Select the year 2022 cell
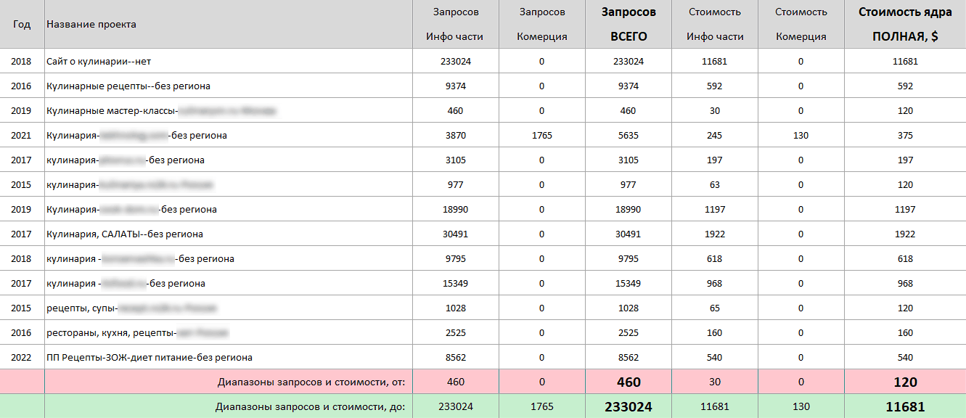 22,358
